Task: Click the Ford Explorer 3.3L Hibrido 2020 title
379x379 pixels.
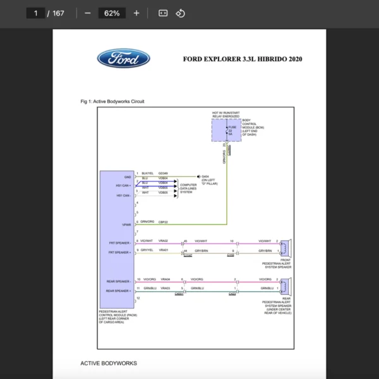Action: coord(242,59)
